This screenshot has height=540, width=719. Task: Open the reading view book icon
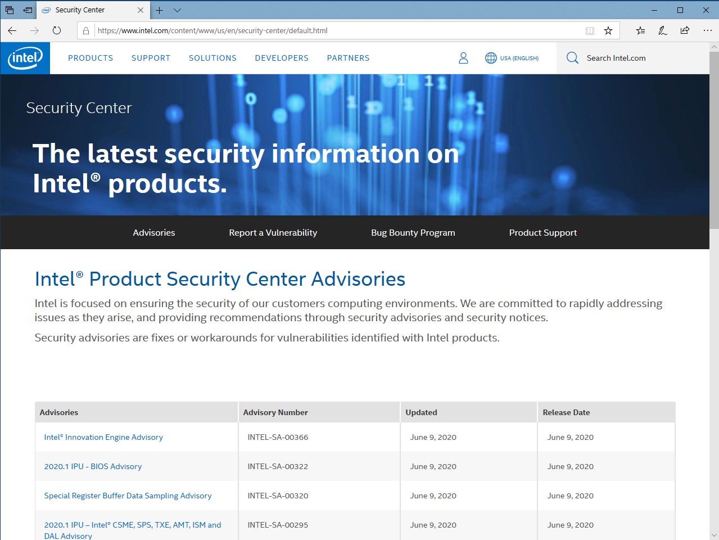(590, 31)
